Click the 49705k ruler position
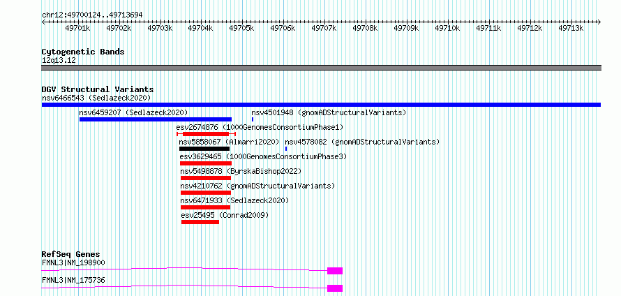 (242, 29)
